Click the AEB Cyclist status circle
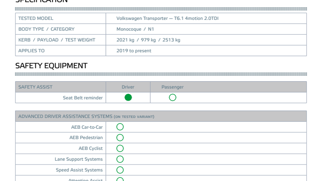 coord(120,148)
